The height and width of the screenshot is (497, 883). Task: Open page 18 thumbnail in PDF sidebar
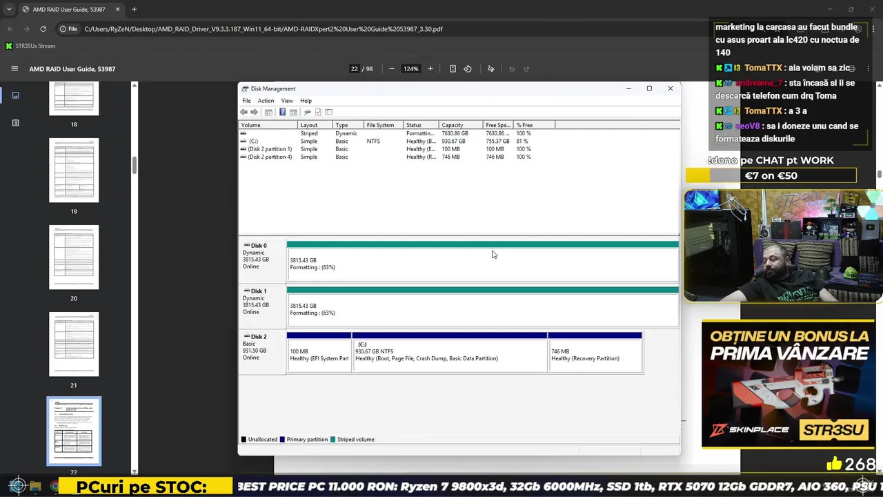point(74,98)
